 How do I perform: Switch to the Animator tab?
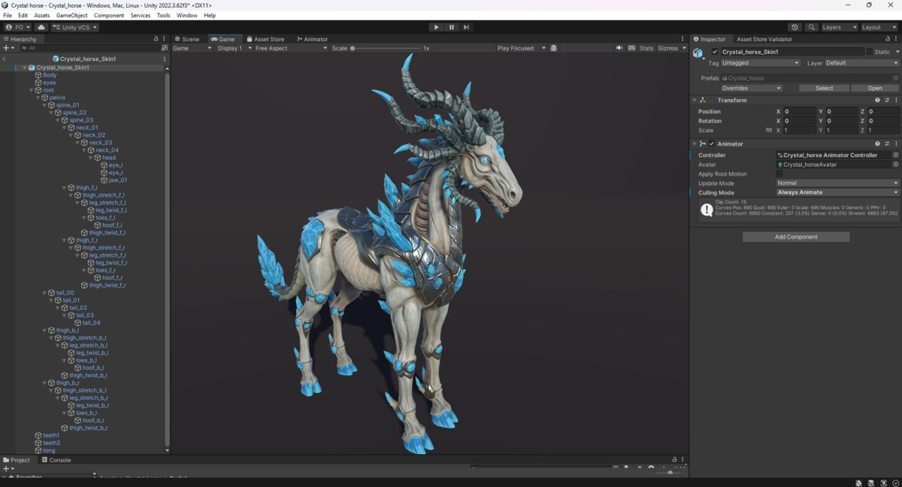coord(313,39)
